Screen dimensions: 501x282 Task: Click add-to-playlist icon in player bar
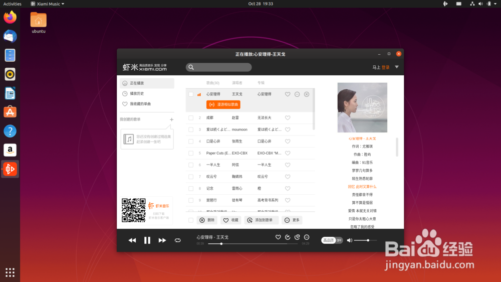coord(297,237)
